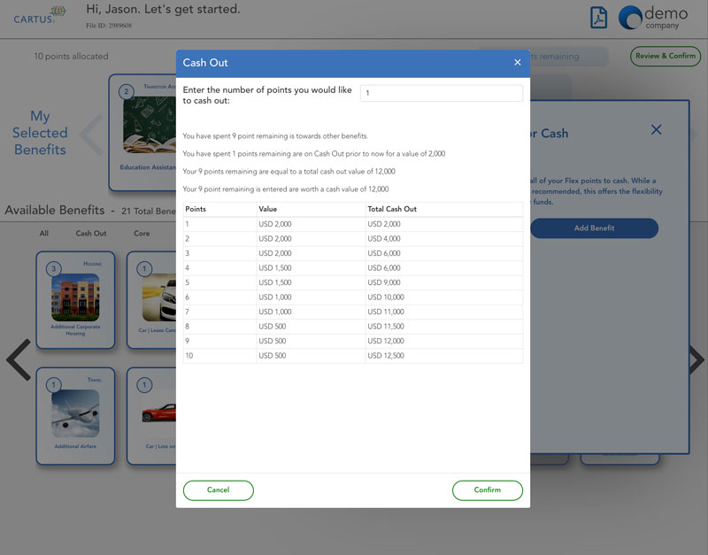
Task: Click the Cancel button
Action: (x=218, y=490)
